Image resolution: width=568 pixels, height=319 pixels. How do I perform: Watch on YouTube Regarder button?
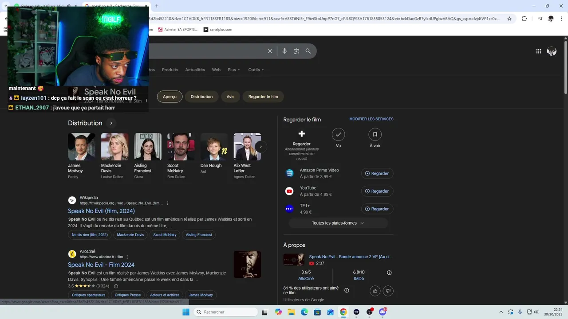(x=377, y=191)
